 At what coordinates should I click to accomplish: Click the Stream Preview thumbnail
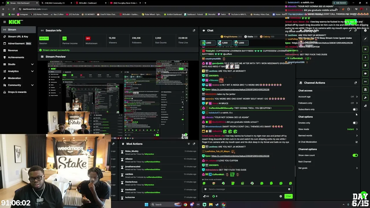point(118,100)
